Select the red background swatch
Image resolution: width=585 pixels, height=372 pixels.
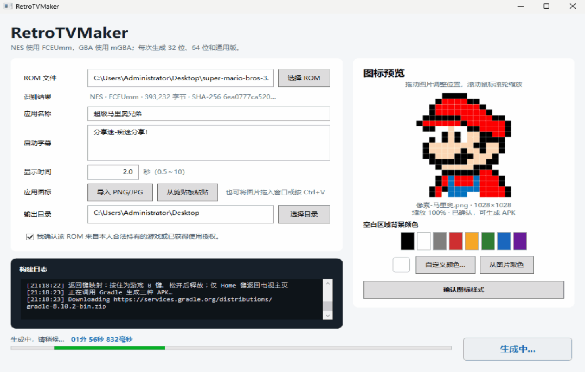pyautogui.click(x=456, y=241)
